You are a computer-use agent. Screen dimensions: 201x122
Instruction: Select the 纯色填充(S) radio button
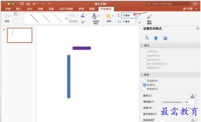(144, 56)
